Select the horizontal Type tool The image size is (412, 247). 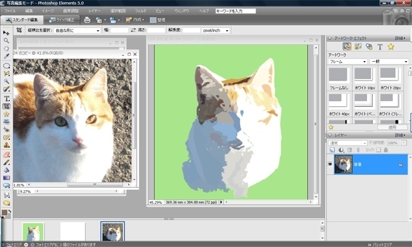(6, 98)
